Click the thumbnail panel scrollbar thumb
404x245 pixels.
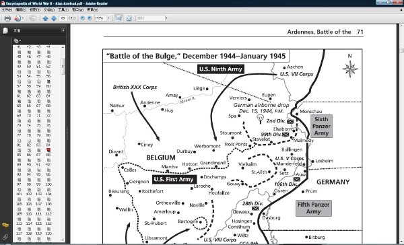click(x=63, y=67)
